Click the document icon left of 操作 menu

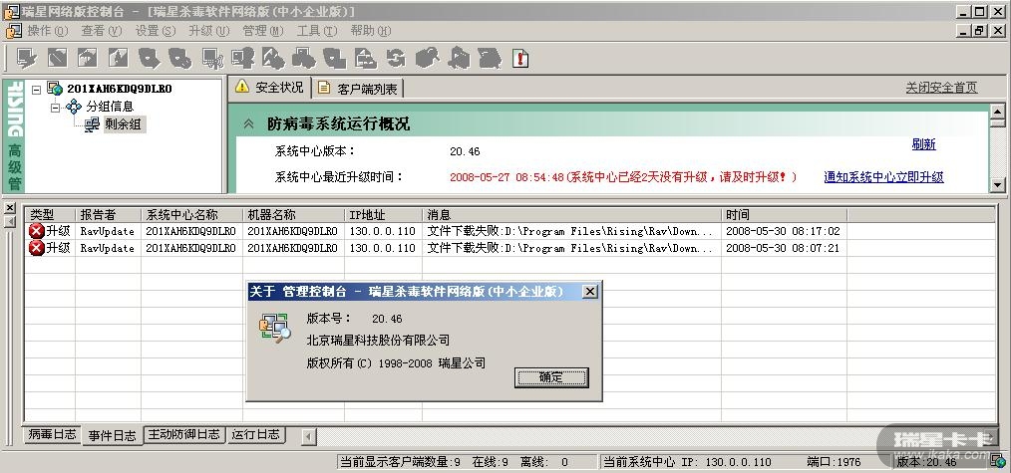(14, 31)
